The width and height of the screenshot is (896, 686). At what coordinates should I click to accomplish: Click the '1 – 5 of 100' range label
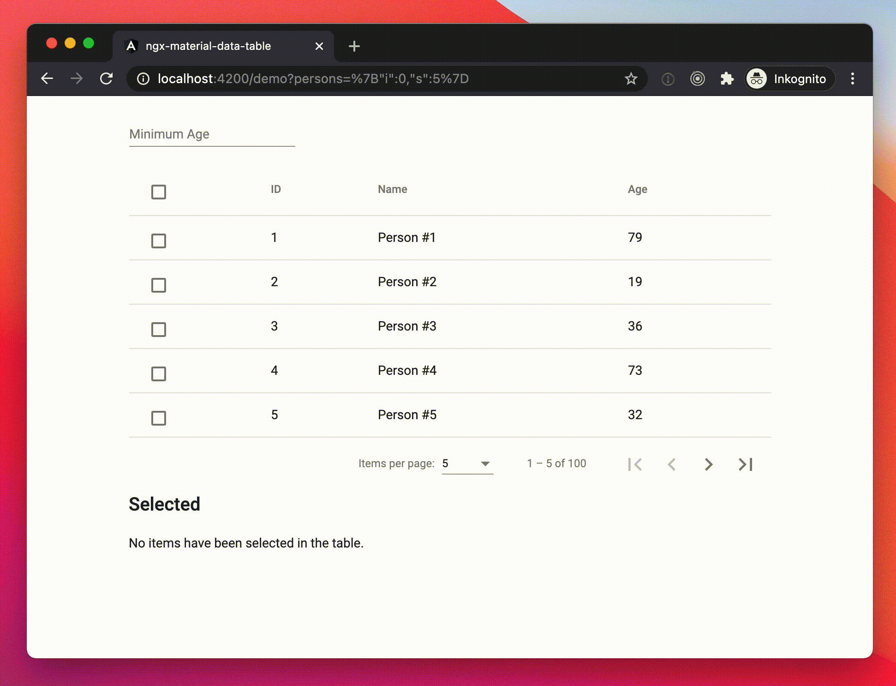click(556, 463)
